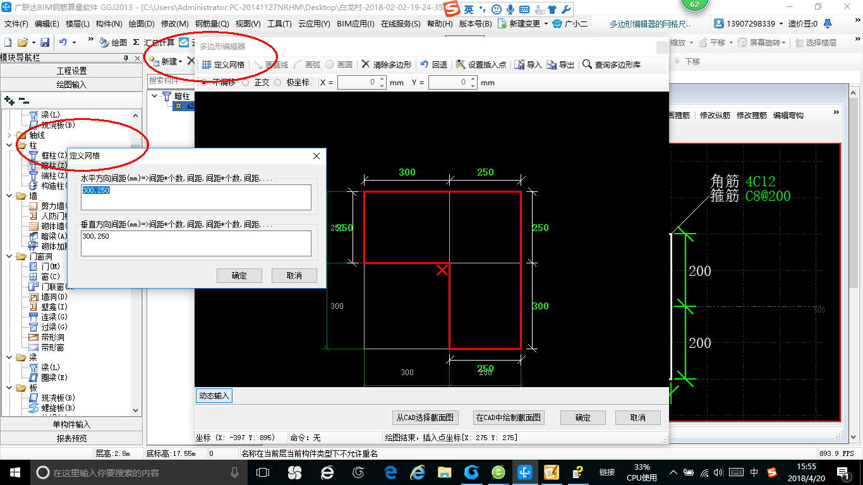Click 导出 export button in polygon editor

pos(560,64)
